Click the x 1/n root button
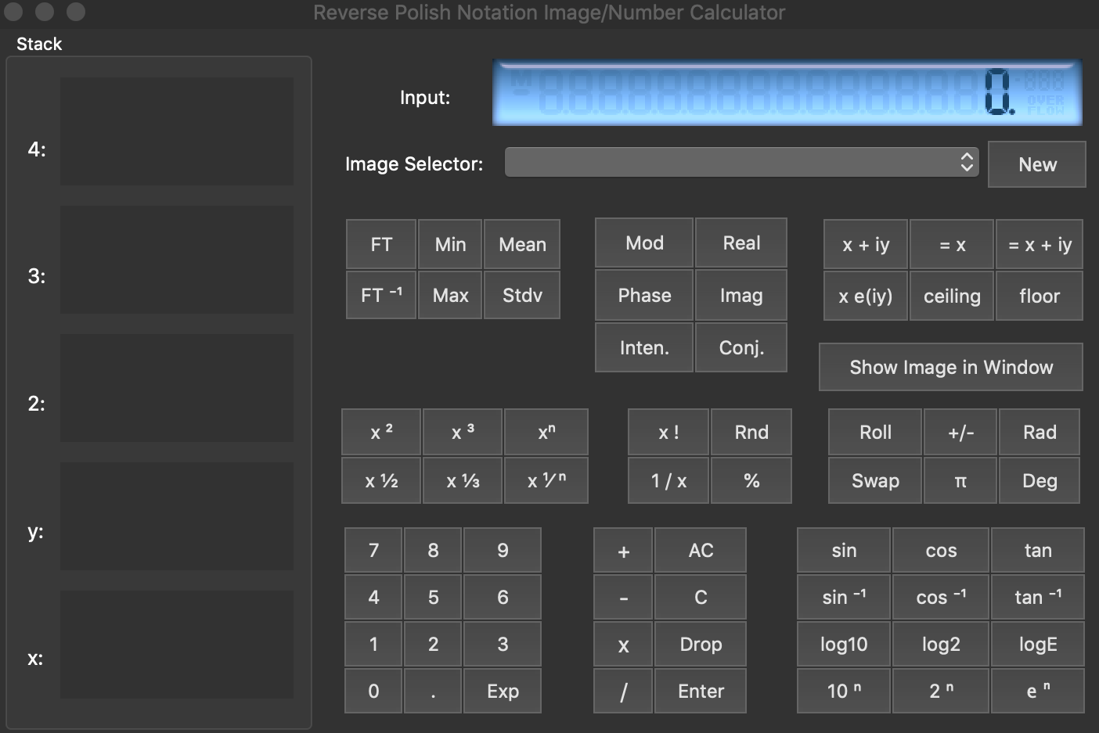The height and width of the screenshot is (733, 1099). (x=546, y=480)
